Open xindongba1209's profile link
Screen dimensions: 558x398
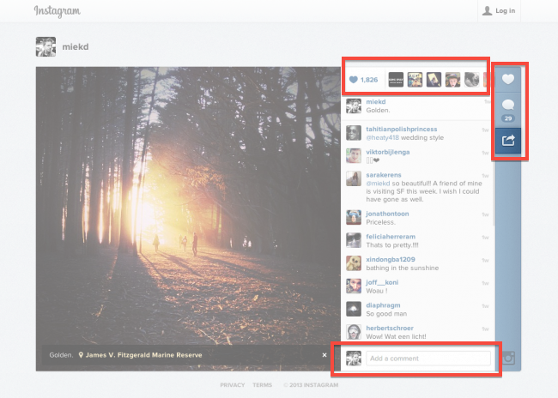pos(391,259)
